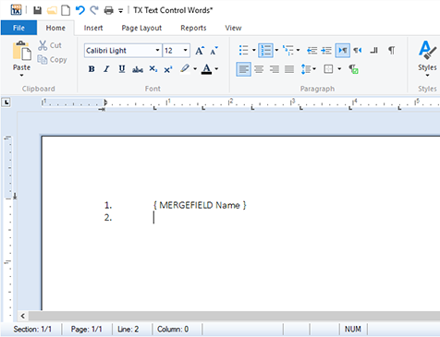Print the document with printer icon

[108, 10]
